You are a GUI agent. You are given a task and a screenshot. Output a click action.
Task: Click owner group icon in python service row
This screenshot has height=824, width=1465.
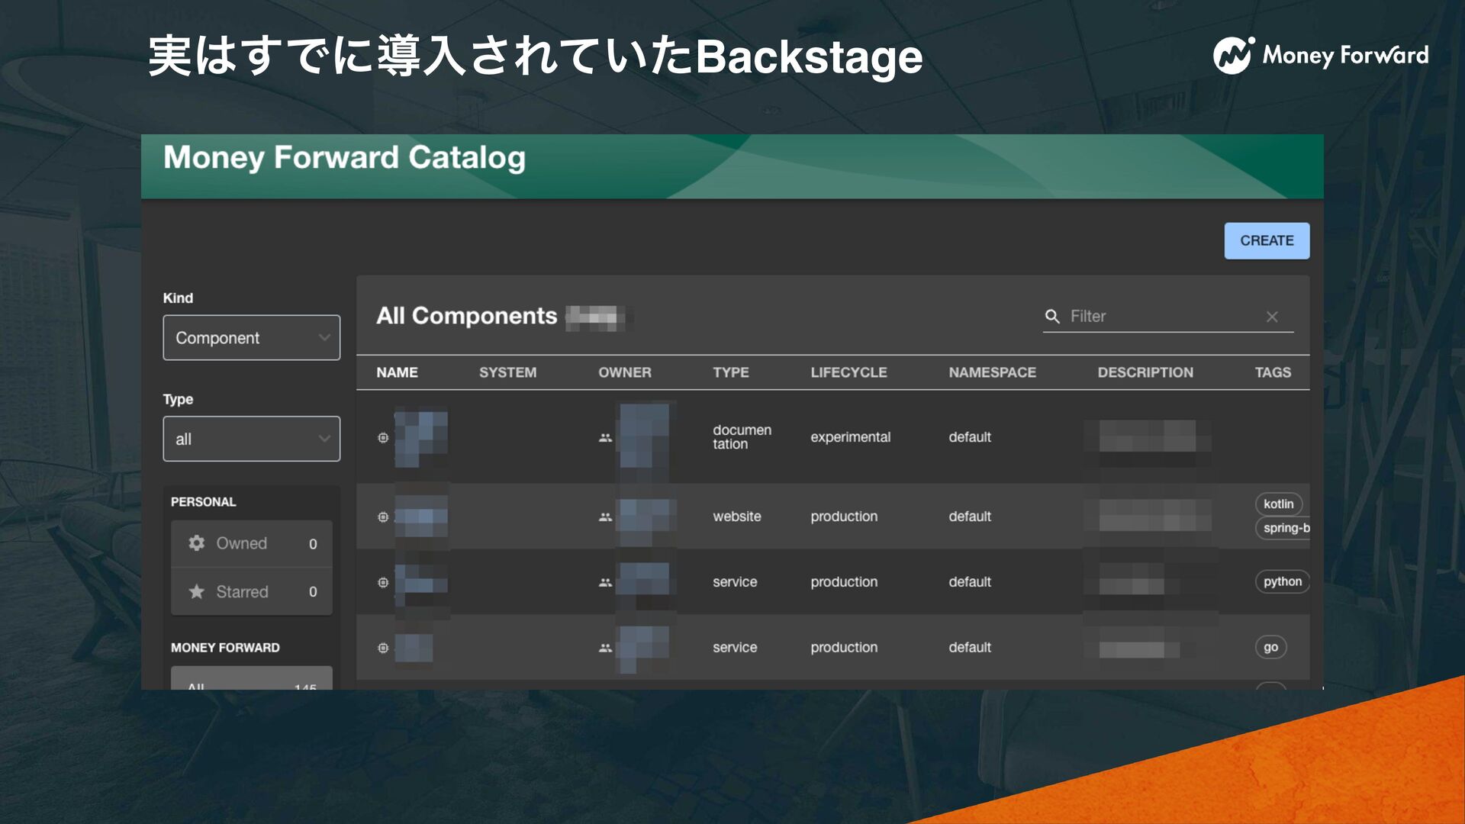[605, 583]
